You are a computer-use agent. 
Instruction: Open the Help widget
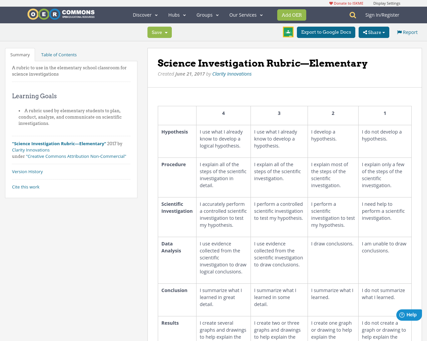(408, 314)
